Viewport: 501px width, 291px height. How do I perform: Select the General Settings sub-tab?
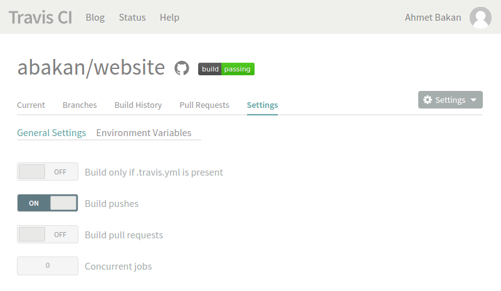click(x=51, y=133)
